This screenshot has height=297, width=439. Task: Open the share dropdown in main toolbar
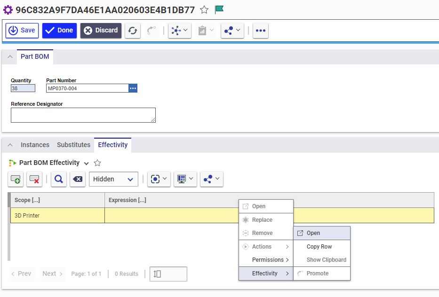pos(232,31)
